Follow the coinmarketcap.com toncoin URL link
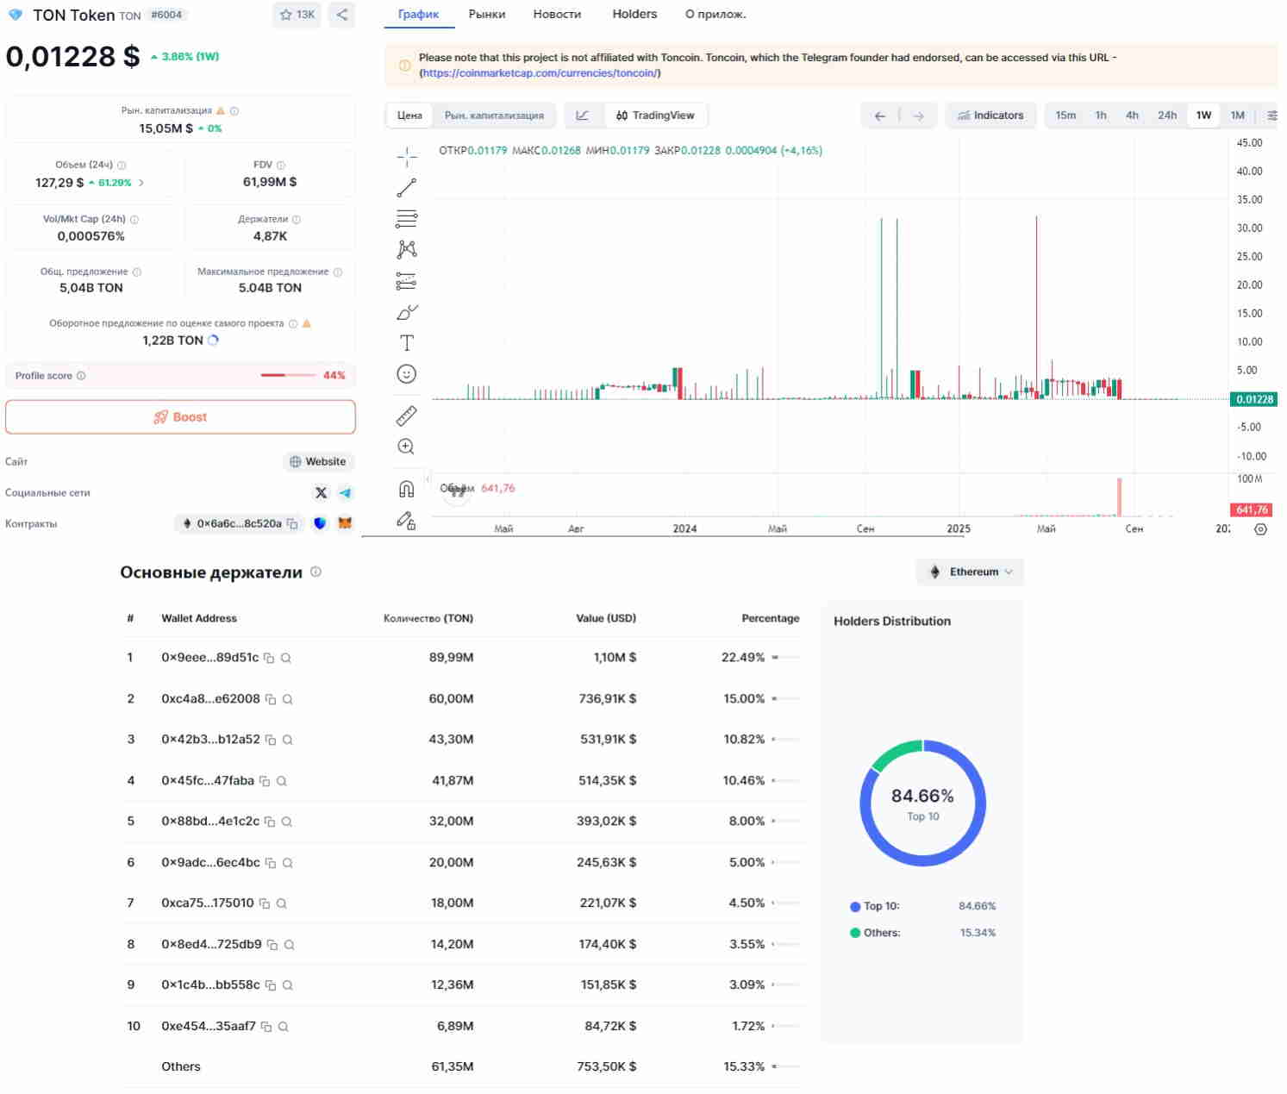 coord(540,73)
